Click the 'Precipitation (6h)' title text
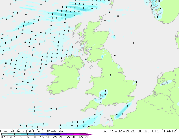Image resolution: width=179 pixels, height=138 pixels. coord(17,131)
